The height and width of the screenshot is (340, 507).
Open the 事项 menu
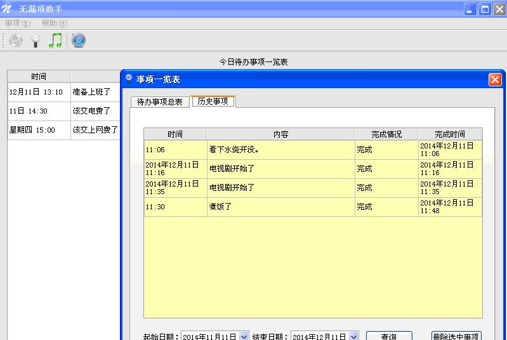point(17,23)
